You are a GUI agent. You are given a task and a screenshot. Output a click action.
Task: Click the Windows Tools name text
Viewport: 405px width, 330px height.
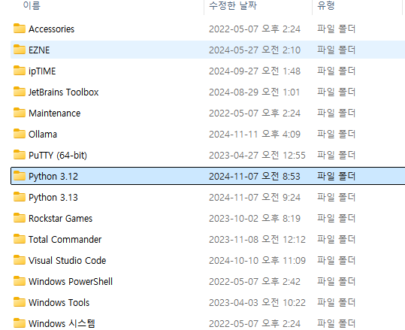59,303
